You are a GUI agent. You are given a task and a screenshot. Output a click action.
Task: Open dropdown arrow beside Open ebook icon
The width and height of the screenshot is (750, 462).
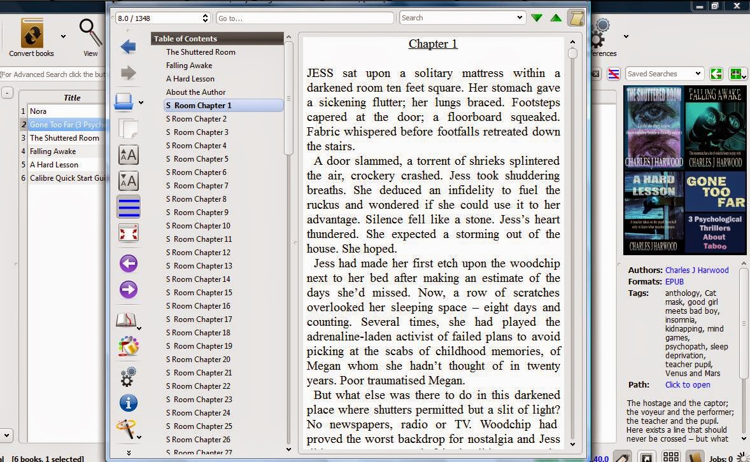pos(141,103)
